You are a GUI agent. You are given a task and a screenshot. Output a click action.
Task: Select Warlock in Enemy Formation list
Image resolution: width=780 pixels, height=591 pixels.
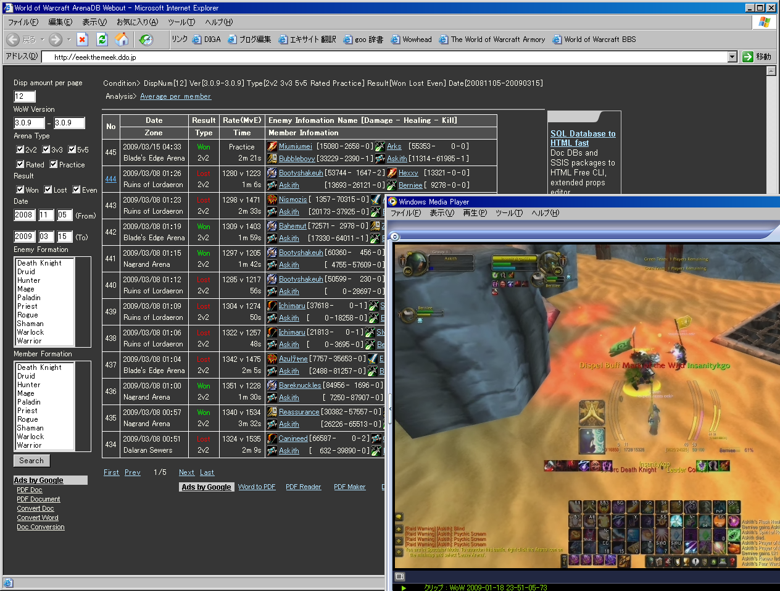[31, 332]
